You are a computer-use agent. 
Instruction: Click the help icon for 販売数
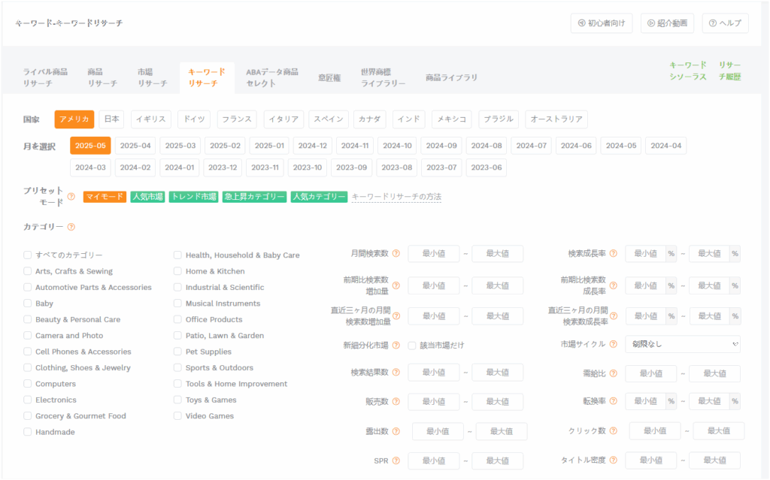tap(396, 401)
